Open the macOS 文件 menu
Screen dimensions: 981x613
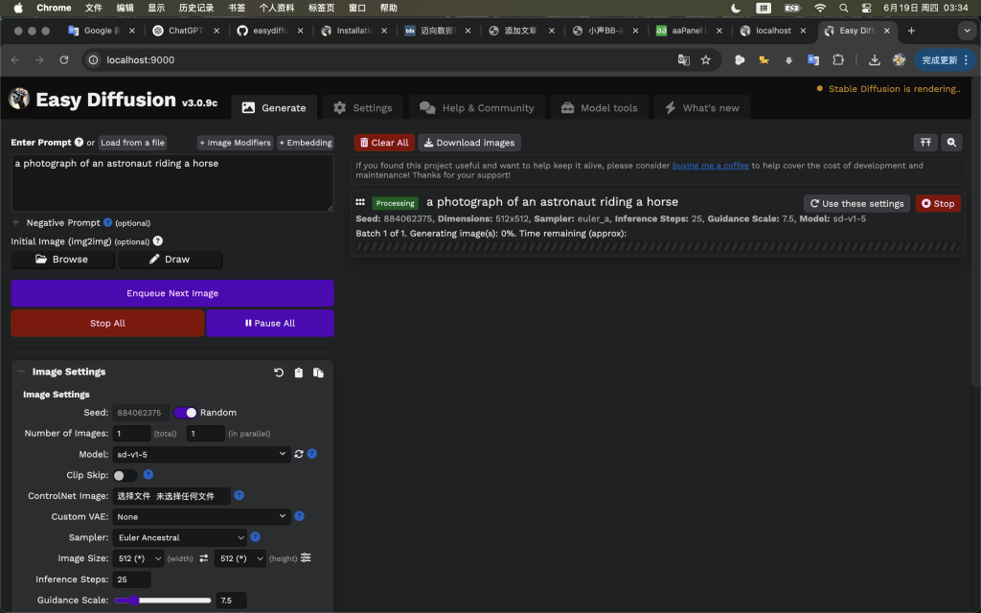coord(93,8)
